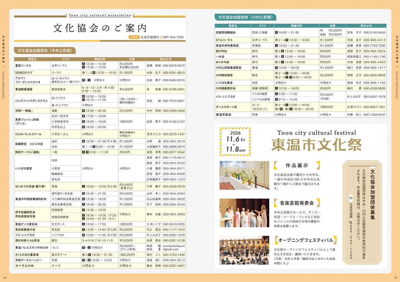Click the 月 day marker in 英会話教室の会 row

point(84,230)
